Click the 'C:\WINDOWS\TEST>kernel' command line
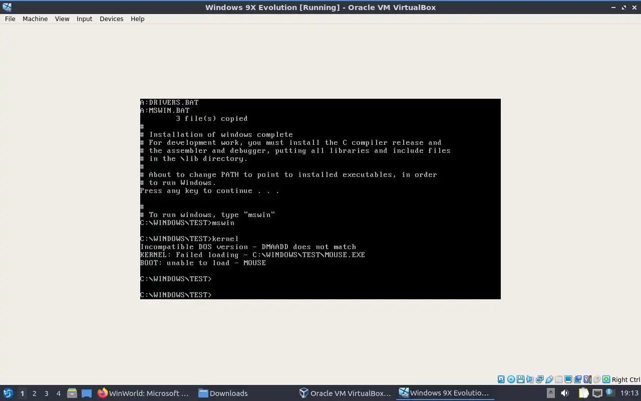Viewport: 641px width, 401px height. 189,239
